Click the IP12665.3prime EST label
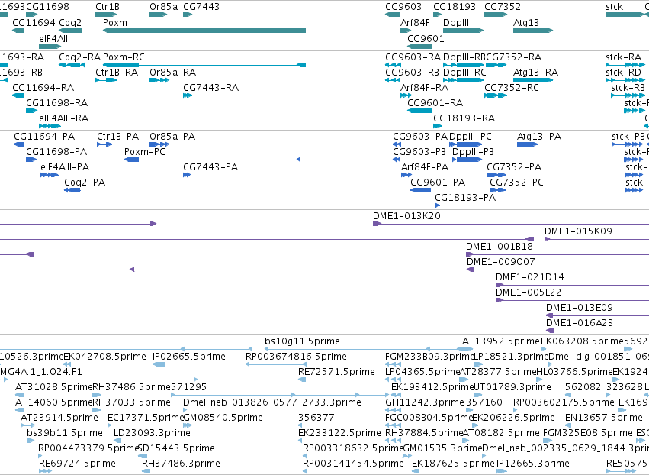The height and width of the screenshot is (475, 649). pos(532,464)
